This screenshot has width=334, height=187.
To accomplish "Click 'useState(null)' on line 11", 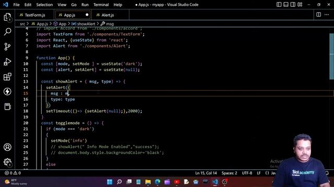I will pos(121,70).
